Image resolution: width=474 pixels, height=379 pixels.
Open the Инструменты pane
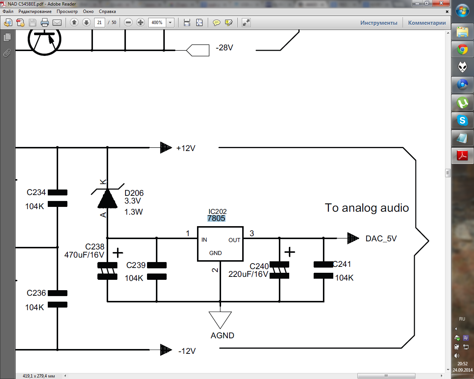click(379, 23)
